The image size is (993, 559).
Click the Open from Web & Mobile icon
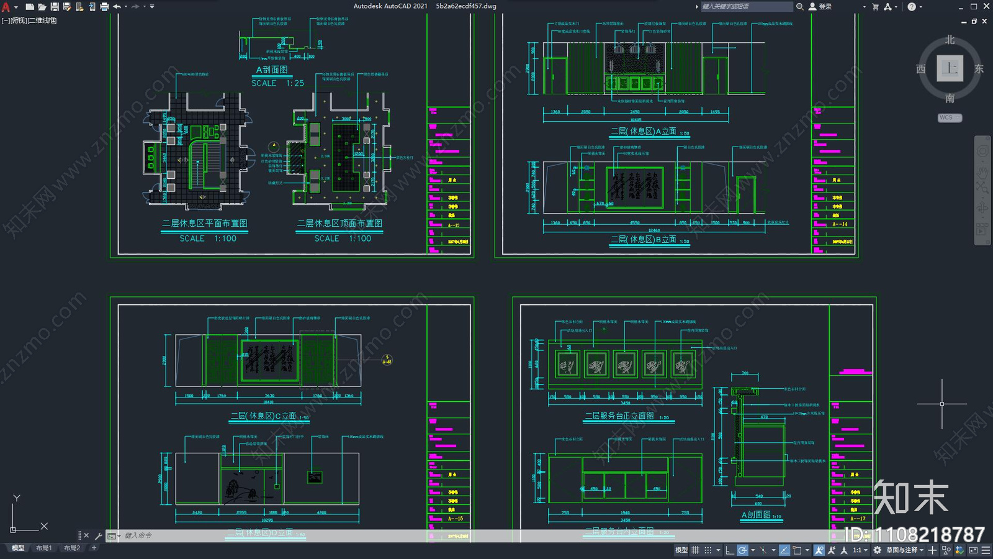point(79,7)
